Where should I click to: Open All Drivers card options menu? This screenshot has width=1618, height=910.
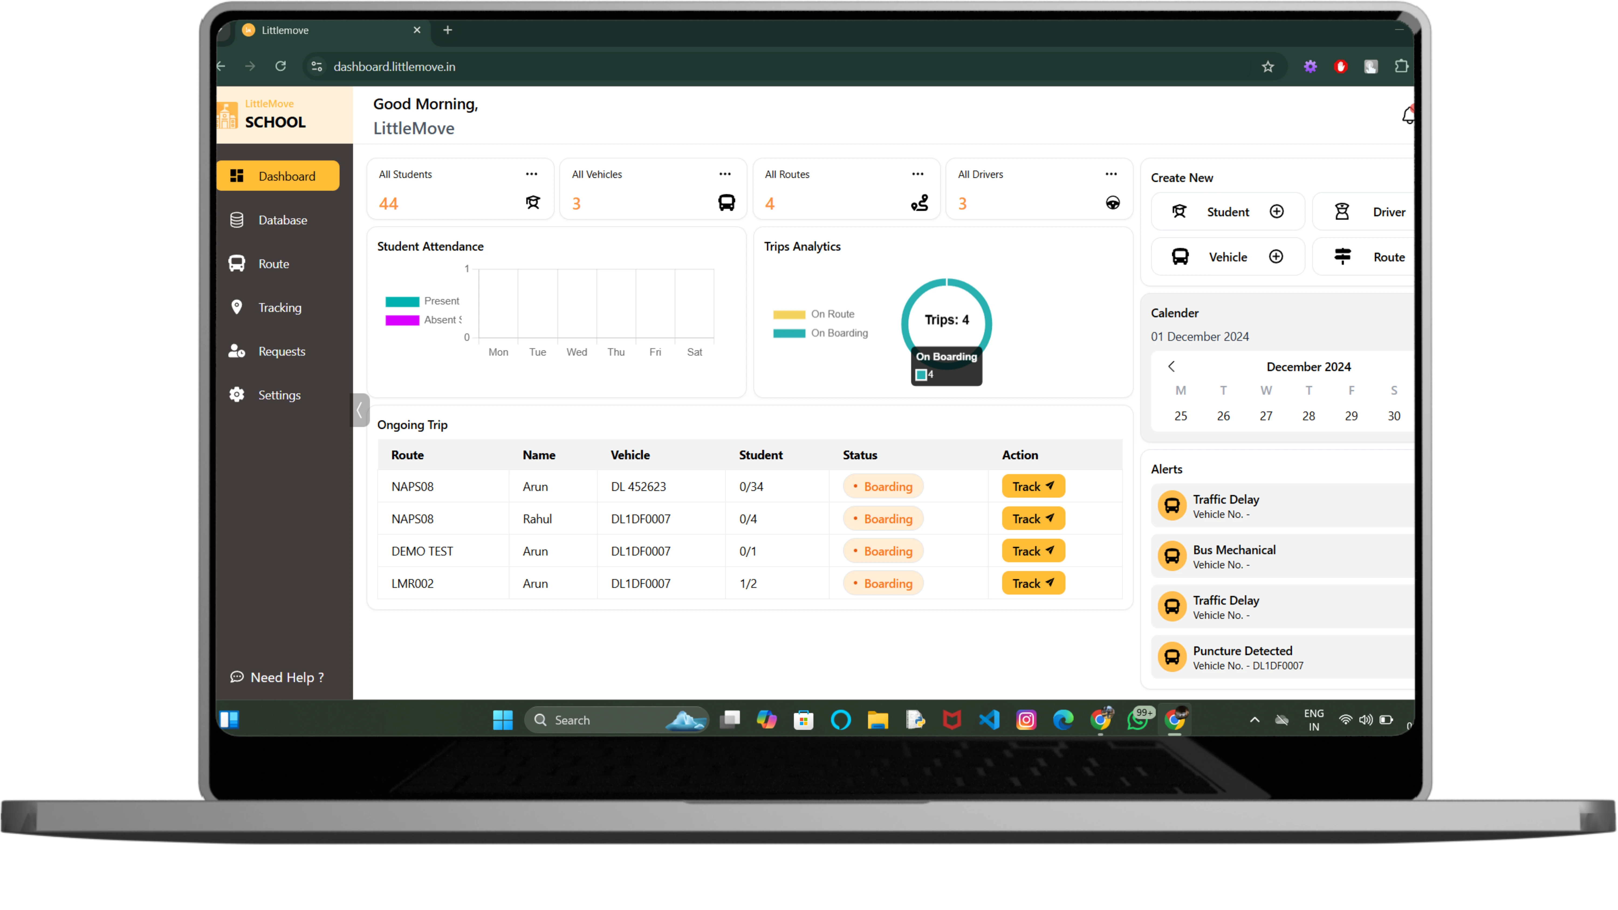tap(1111, 174)
